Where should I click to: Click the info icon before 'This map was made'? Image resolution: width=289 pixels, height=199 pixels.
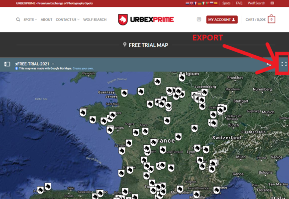pyautogui.click(x=16, y=68)
